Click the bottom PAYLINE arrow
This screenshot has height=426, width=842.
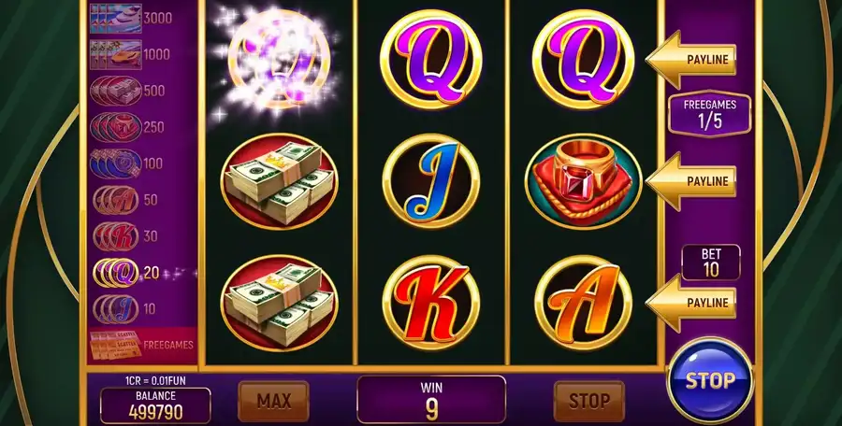pyautogui.click(x=690, y=303)
